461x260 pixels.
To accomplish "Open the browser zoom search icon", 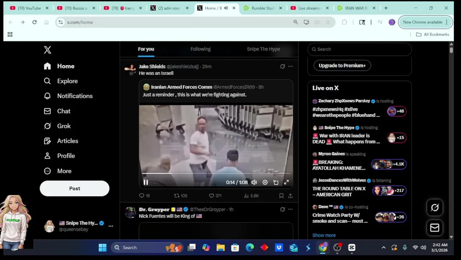I will pyautogui.click(x=296, y=22).
